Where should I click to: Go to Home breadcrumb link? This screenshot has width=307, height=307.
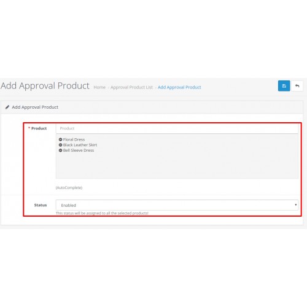pyautogui.click(x=99, y=87)
